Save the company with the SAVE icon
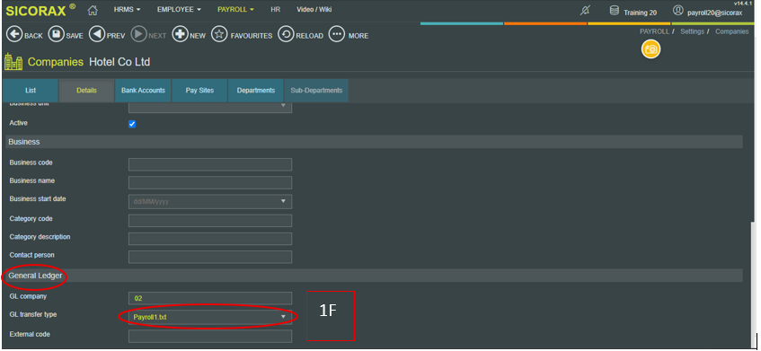 point(56,34)
